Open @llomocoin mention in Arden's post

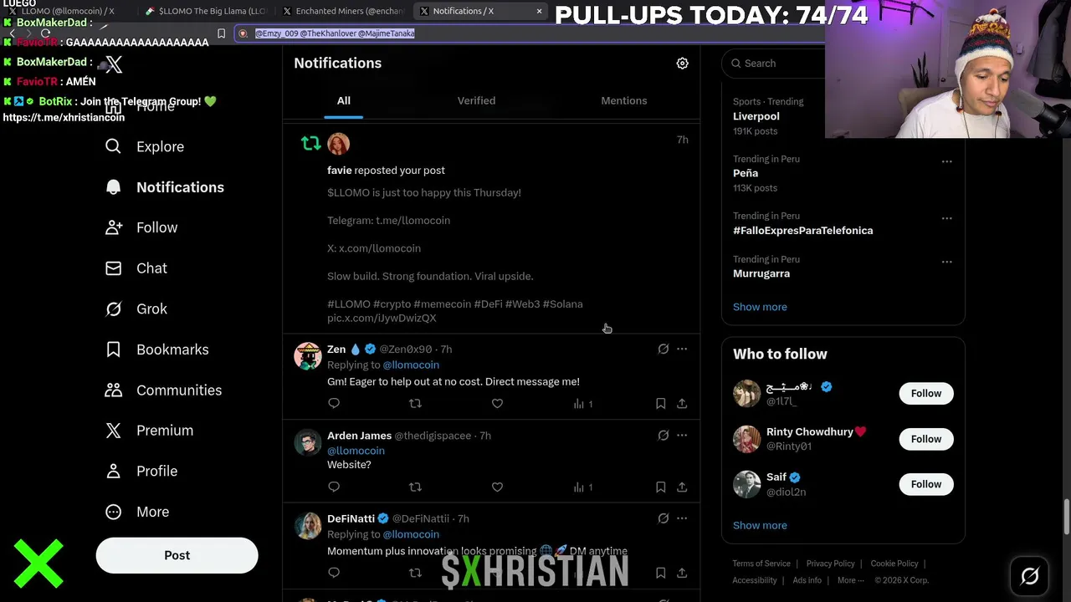point(356,451)
